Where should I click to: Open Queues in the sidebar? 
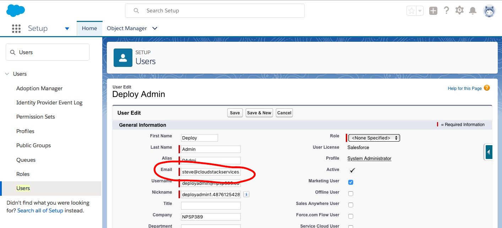[x=26, y=160]
